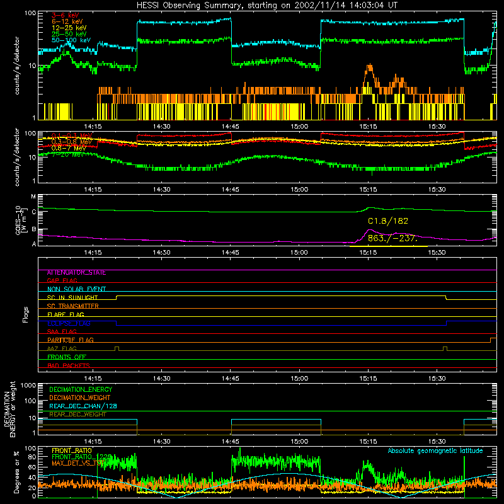The width and height of the screenshot is (504, 504).
Task: Click the 6-12 keV flare peak near 15:15
Action: pyautogui.click(x=370, y=67)
